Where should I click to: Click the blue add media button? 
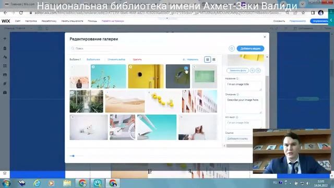(250, 49)
